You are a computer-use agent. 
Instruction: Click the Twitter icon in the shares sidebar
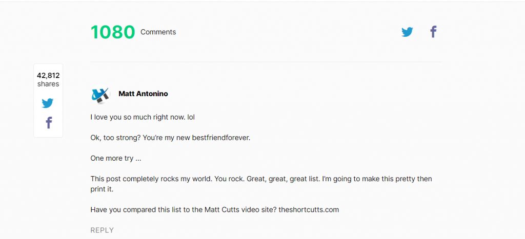pyautogui.click(x=48, y=103)
